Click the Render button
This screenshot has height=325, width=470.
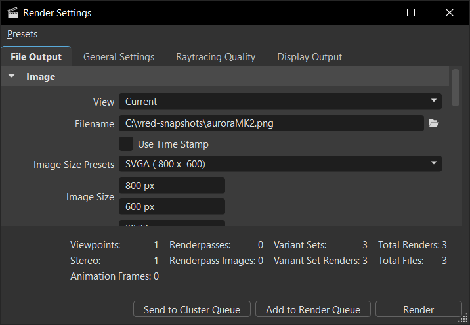[x=418, y=309]
